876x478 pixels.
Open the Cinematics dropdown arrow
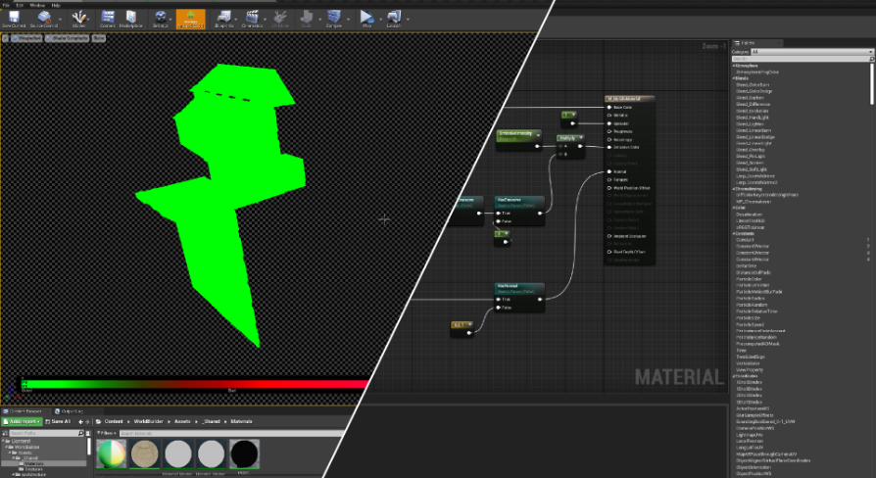coord(266,19)
